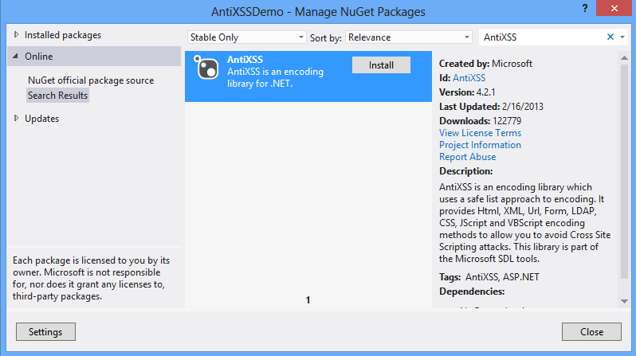Expand the Installed packages node
The image size is (636, 356).
(x=16, y=35)
